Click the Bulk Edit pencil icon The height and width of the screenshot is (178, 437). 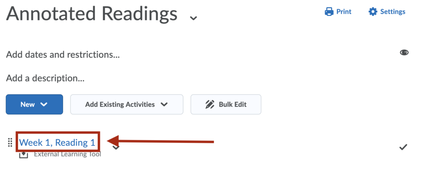[x=210, y=105]
